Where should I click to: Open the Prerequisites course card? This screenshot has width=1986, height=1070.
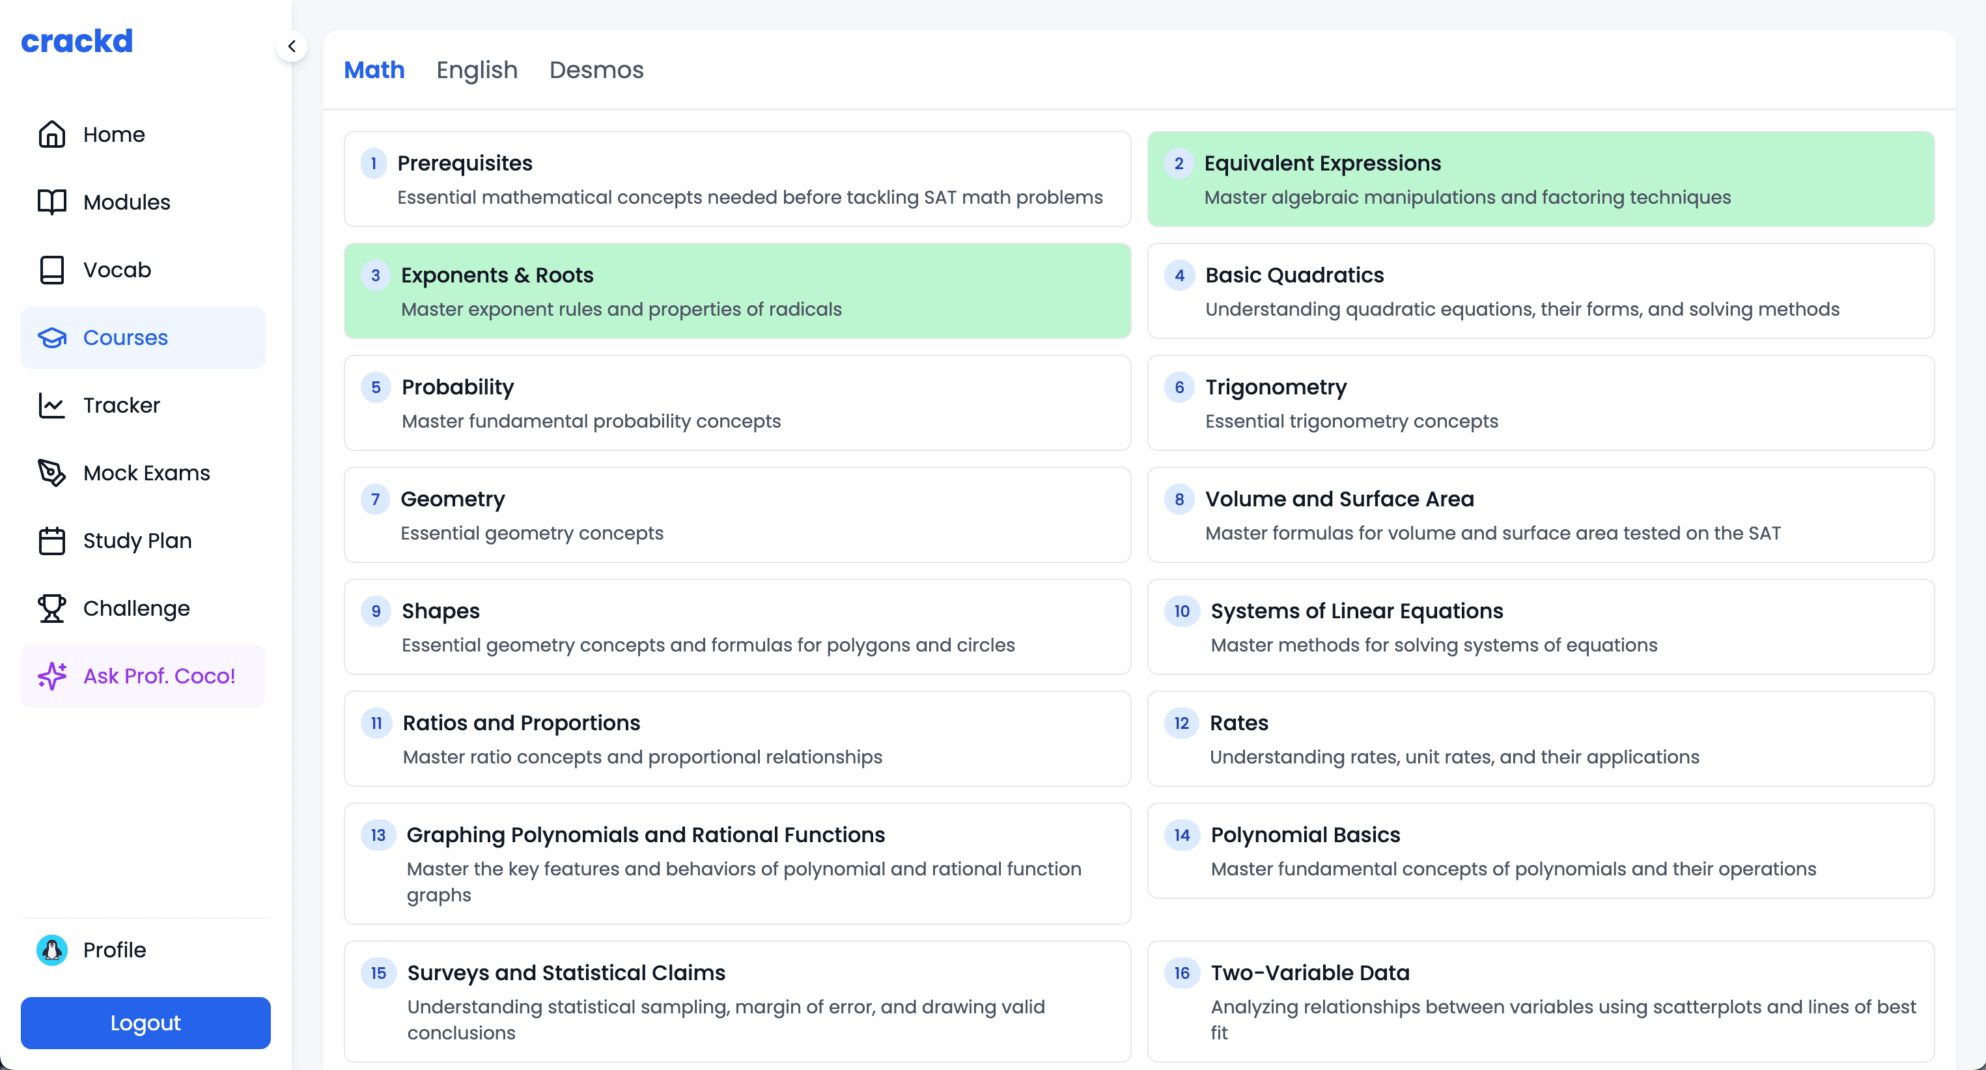(x=738, y=179)
